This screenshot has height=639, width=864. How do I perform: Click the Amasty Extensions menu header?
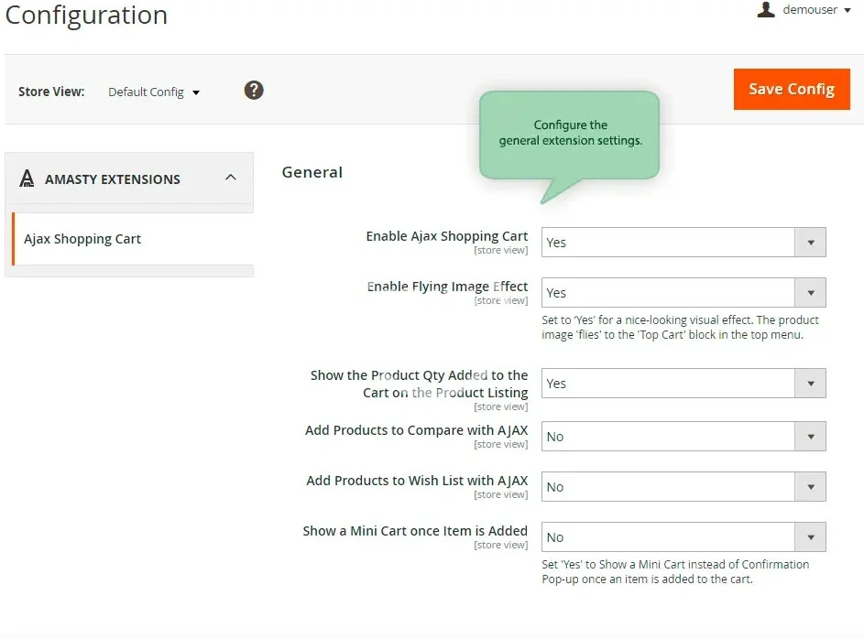coord(113,179)
